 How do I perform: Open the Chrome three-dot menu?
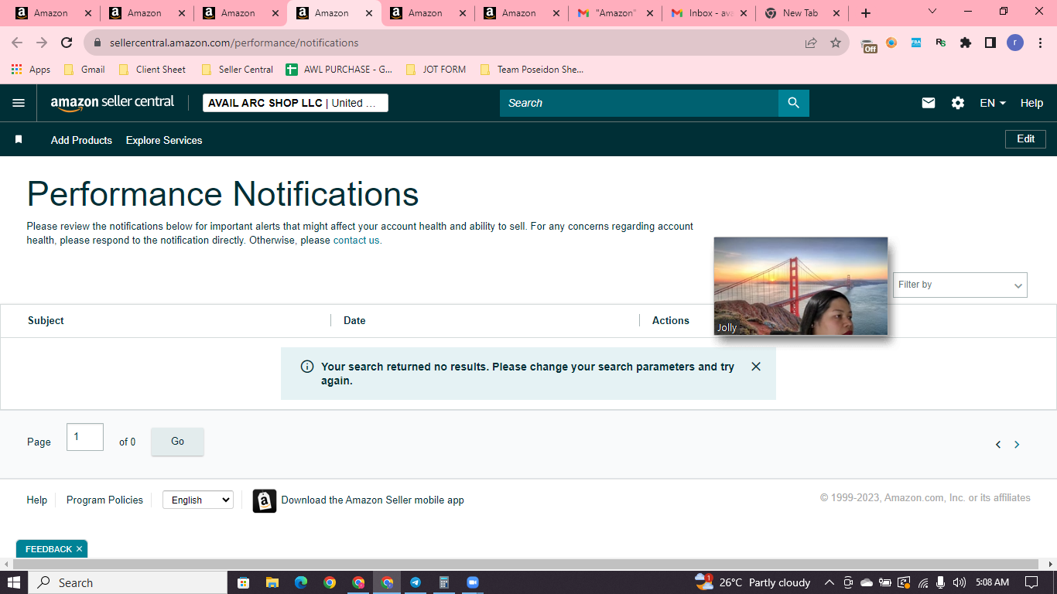[1039, 43]
